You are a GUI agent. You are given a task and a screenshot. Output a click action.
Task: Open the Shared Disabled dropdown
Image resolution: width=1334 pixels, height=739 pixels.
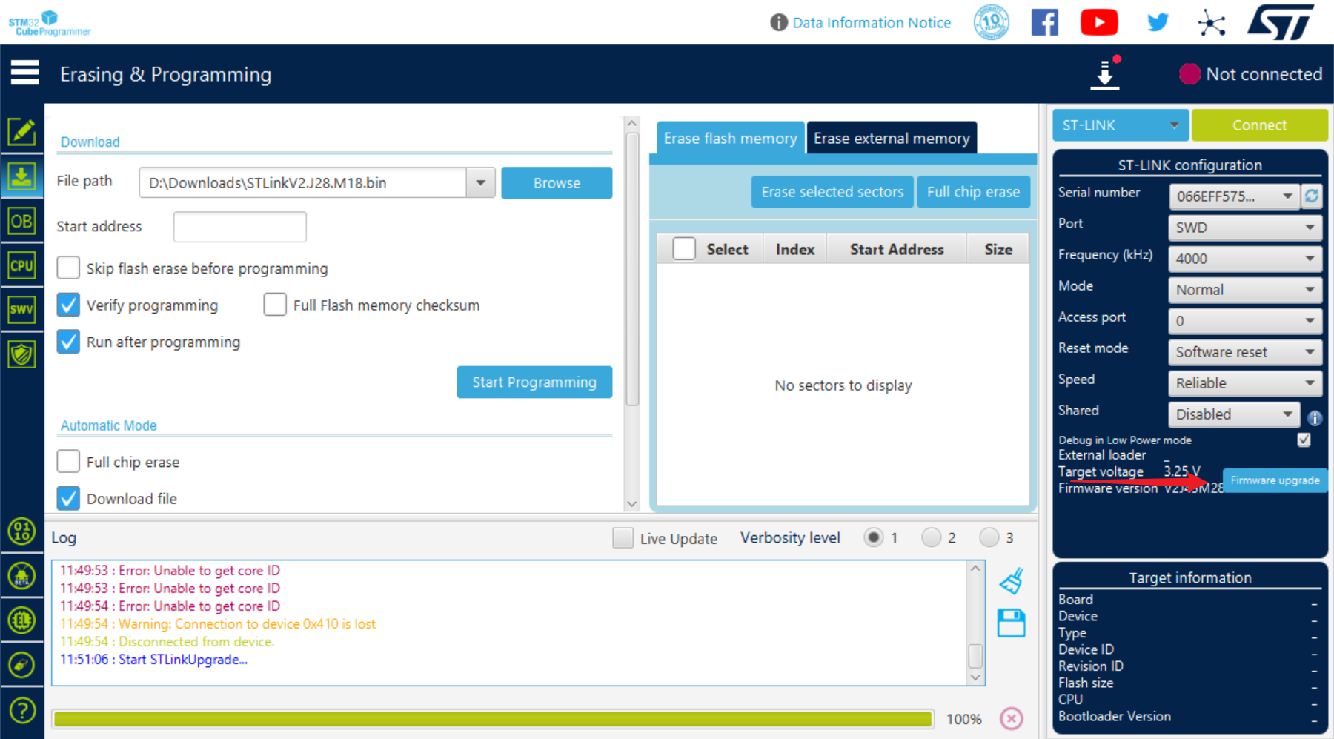click(x=1234, y=414)
